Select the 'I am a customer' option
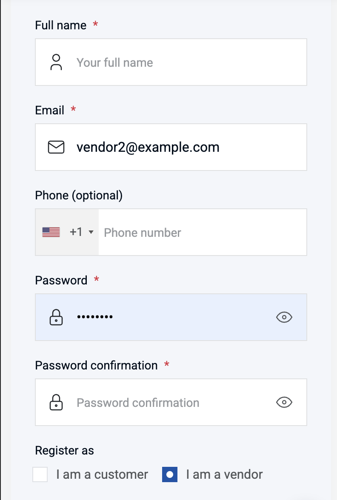Screen dimensions: 337x500 tap(40, 474)
